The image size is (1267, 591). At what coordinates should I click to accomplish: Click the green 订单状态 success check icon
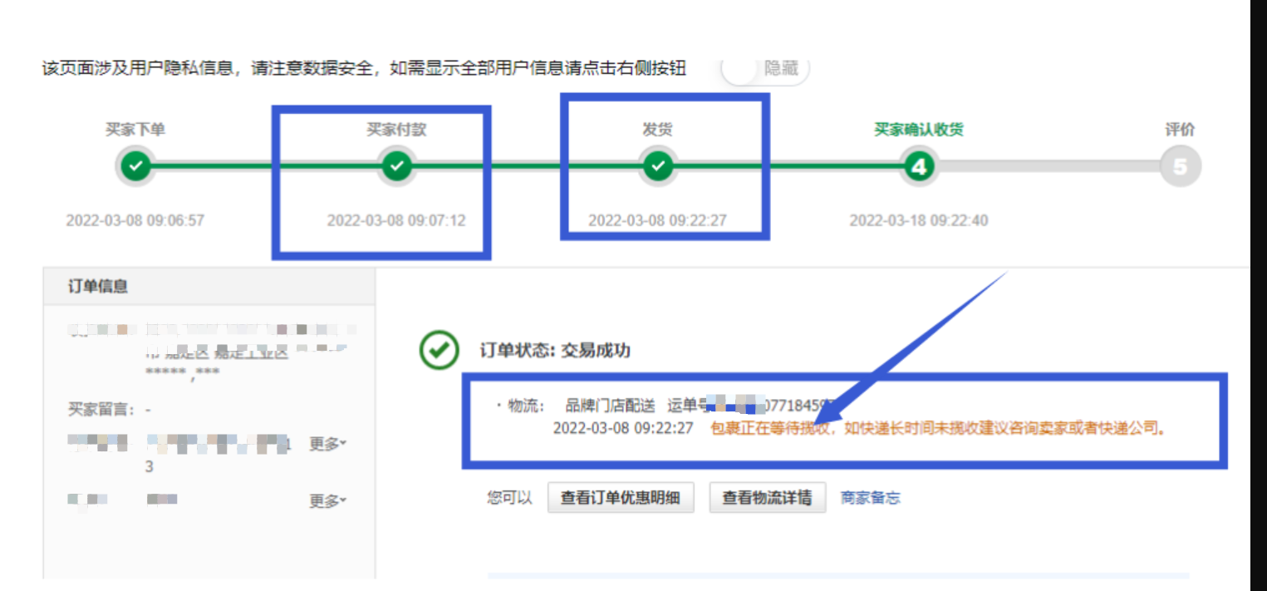click(x=439, y=352)
